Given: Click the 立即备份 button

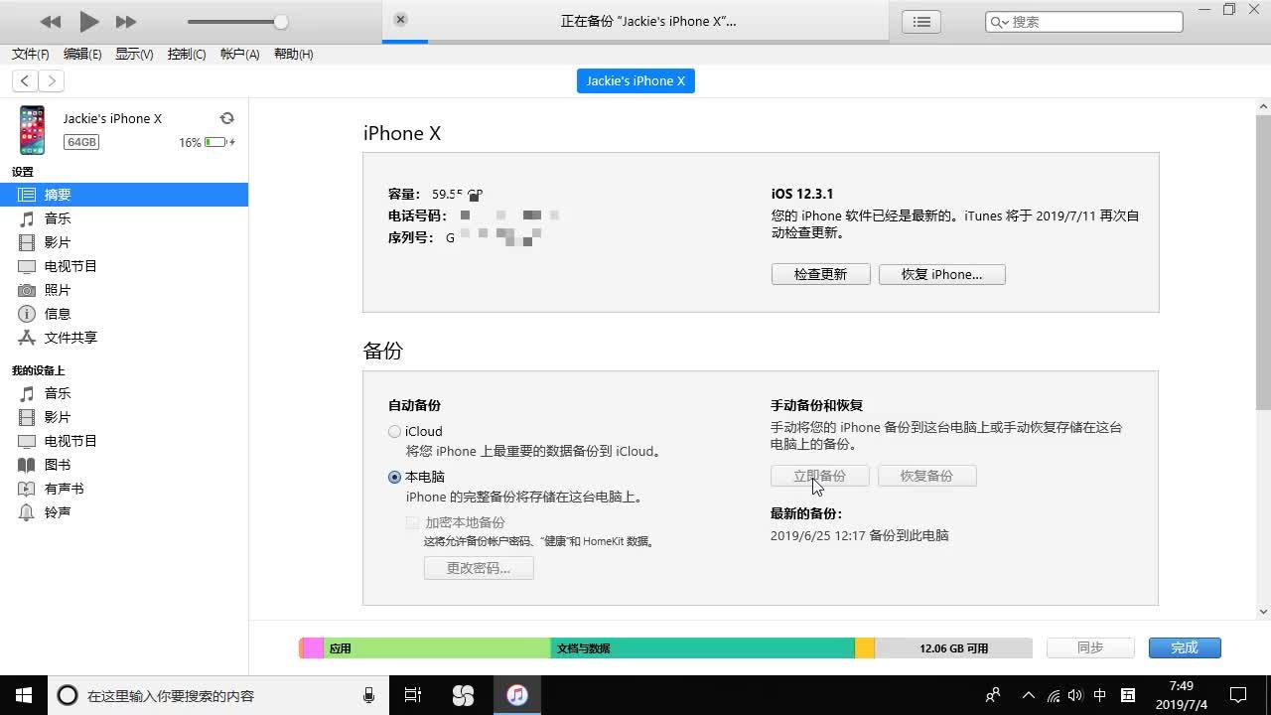Looking at the screenshot, I should tap(819, 476).
